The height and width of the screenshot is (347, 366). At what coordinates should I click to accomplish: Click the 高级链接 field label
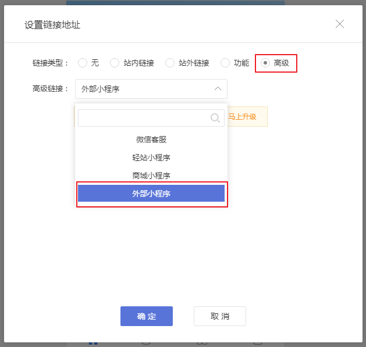pyautogui.click(x=51, y=89)
